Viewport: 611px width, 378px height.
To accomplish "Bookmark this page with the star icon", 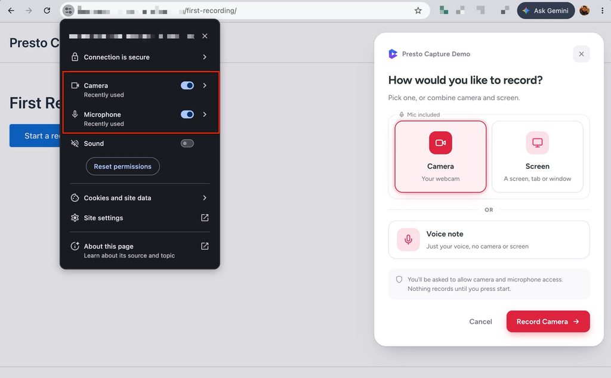I will 418,11.
